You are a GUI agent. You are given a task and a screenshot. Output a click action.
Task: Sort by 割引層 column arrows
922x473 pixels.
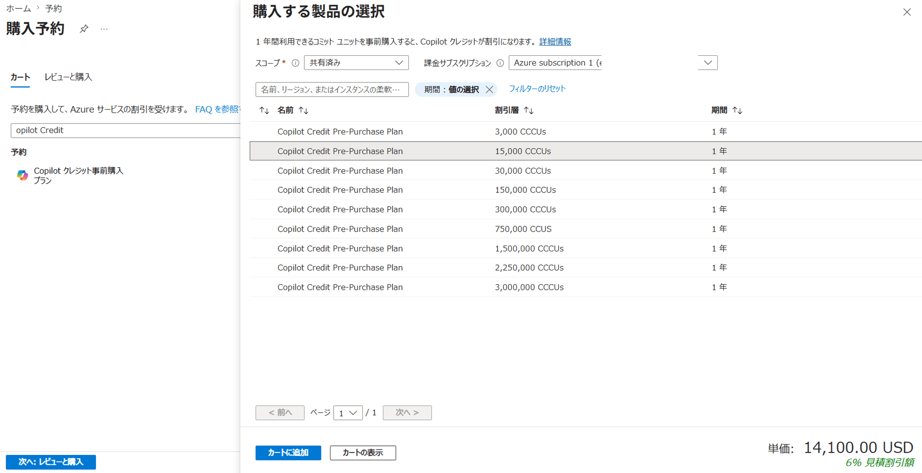529,111
